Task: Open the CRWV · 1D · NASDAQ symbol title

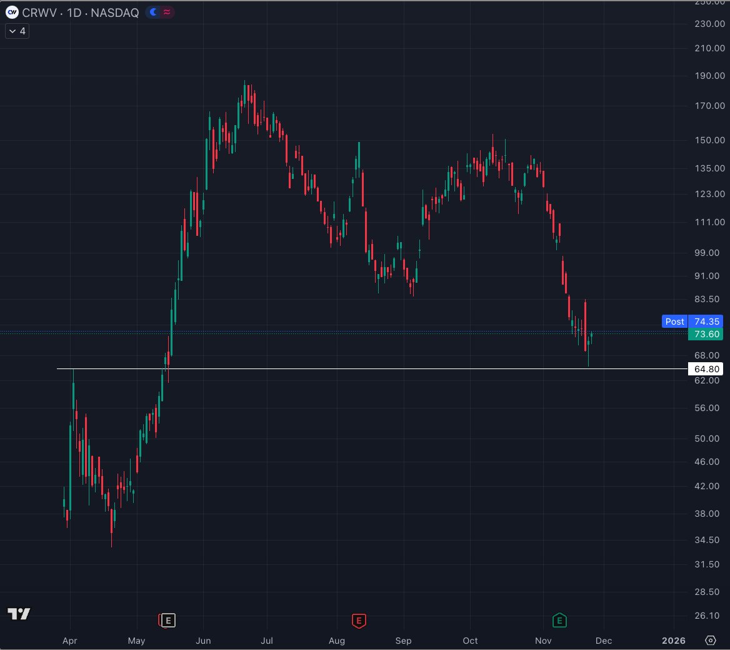Action: pyautogui.click(x=81, y=13)
